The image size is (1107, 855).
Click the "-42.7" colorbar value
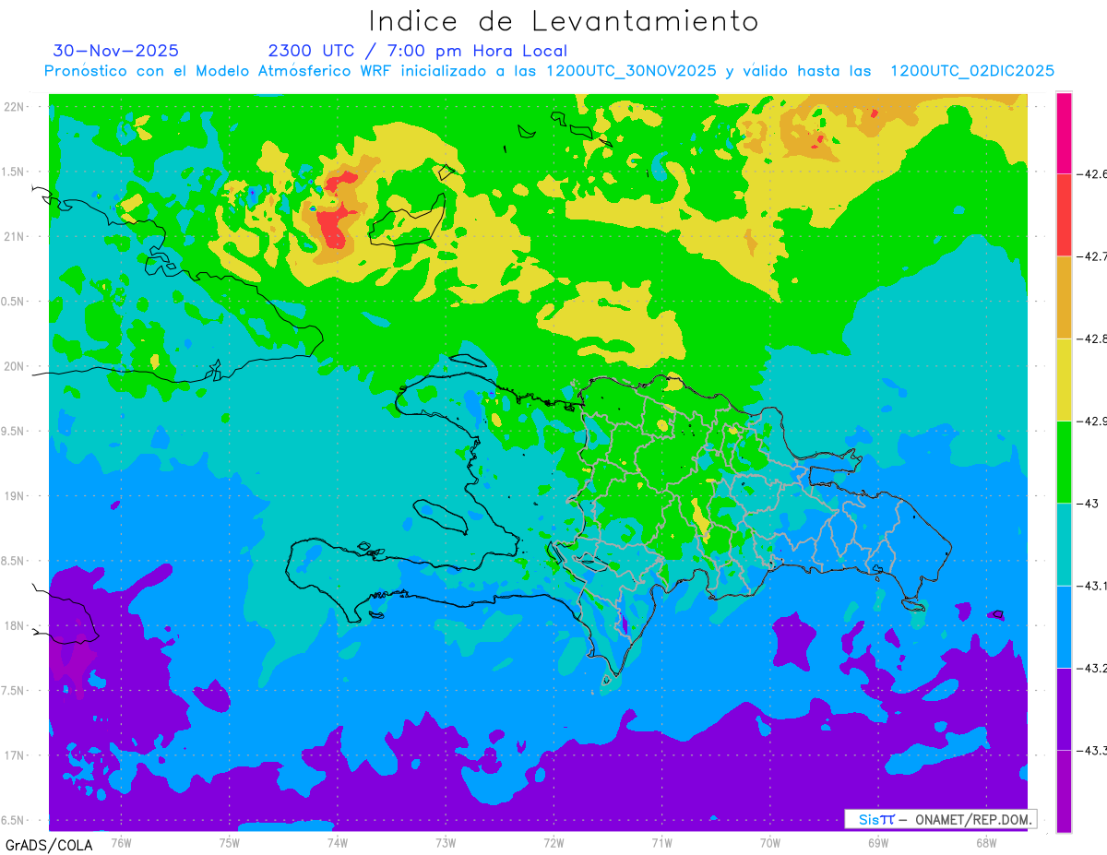pos(1091,256)
